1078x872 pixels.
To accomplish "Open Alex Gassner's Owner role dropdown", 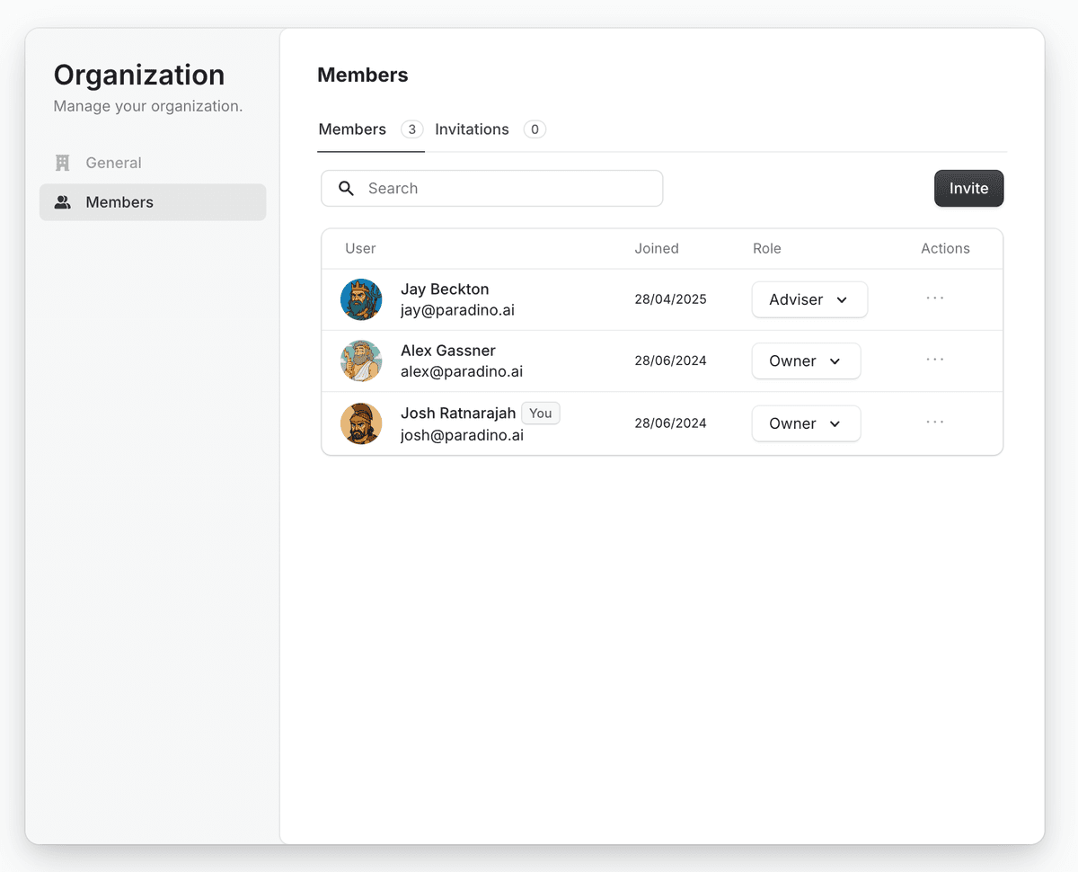I will [x=806, y=360].
